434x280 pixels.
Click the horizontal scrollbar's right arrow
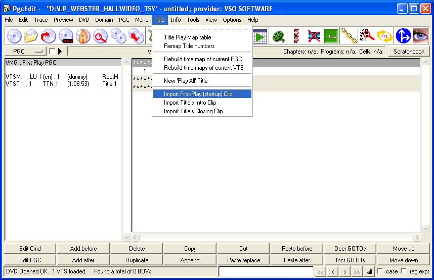(417, 237)
